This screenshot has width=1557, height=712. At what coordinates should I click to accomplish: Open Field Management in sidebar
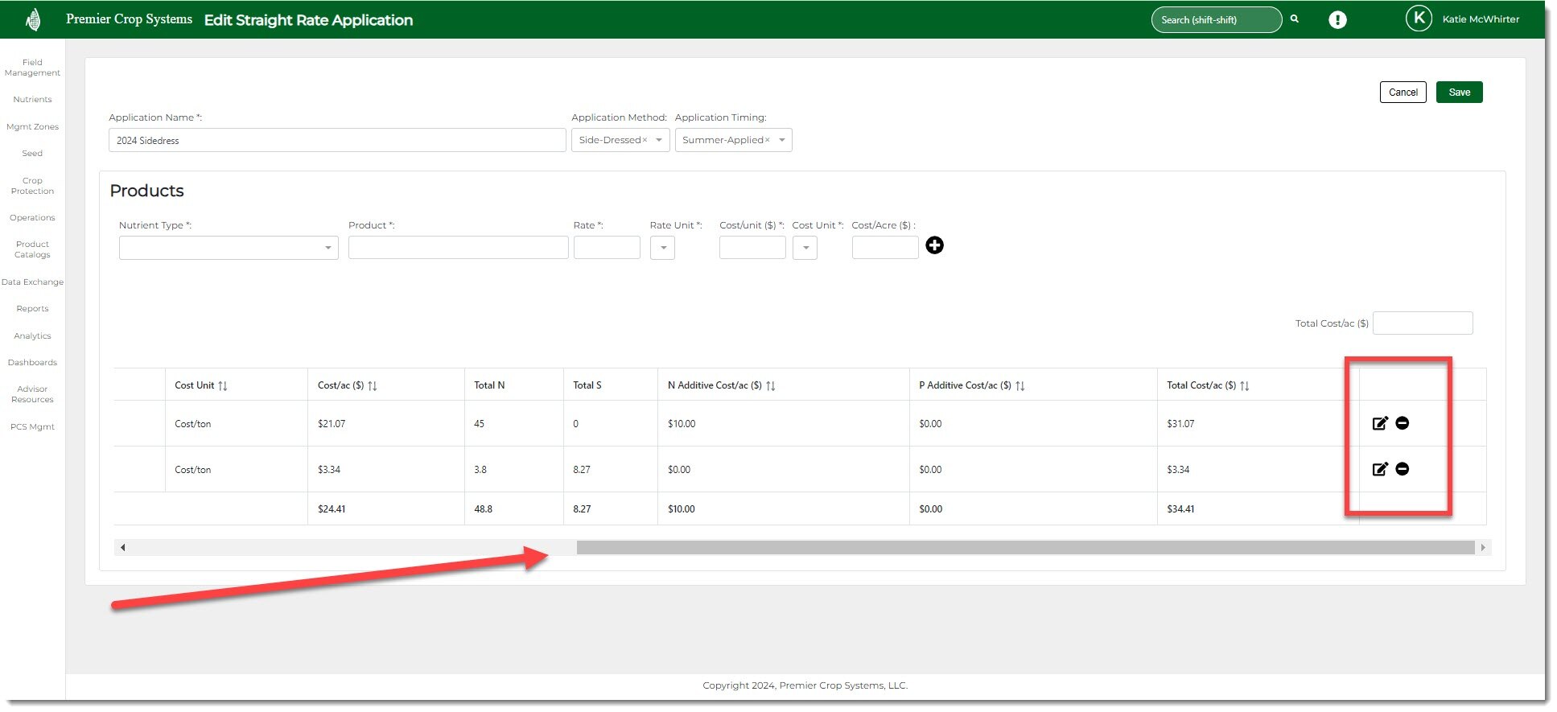32,68
